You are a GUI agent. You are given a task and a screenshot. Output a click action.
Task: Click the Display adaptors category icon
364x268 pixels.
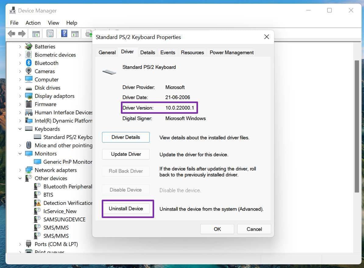[29, 96]
